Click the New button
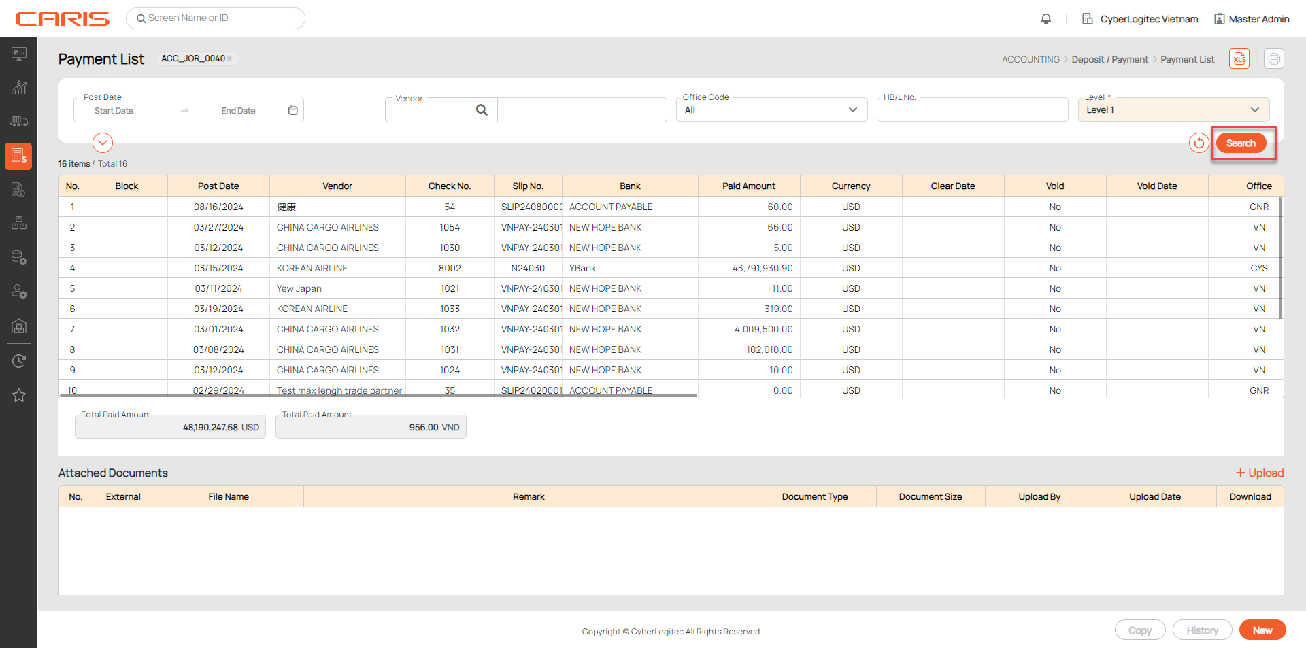This screenshot has height=648, width=1306. tap(1262, 630)
